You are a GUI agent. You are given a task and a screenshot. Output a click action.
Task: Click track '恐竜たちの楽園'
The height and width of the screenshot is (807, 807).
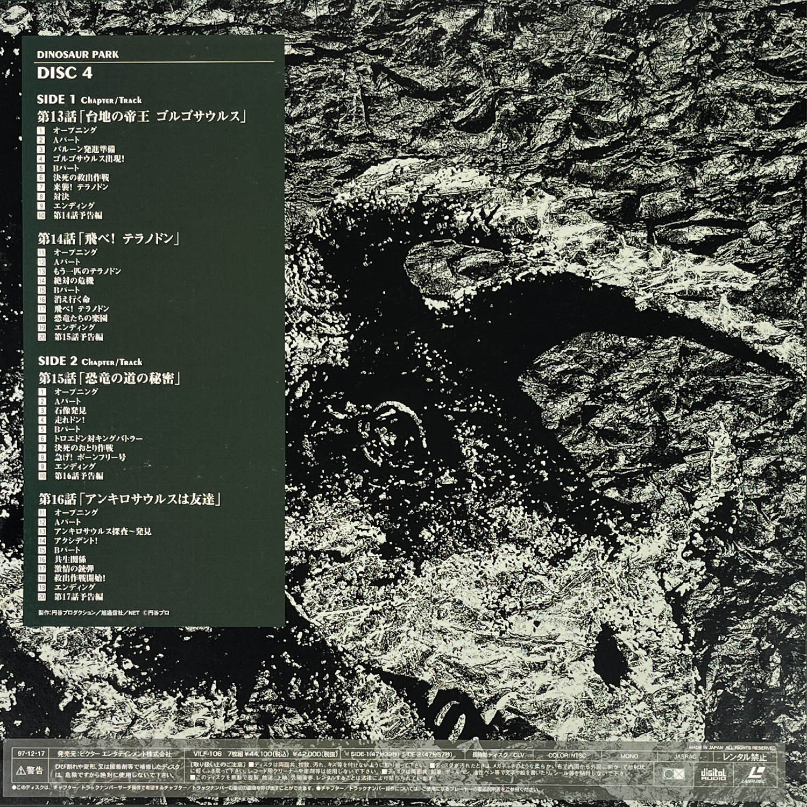(81, 318)
